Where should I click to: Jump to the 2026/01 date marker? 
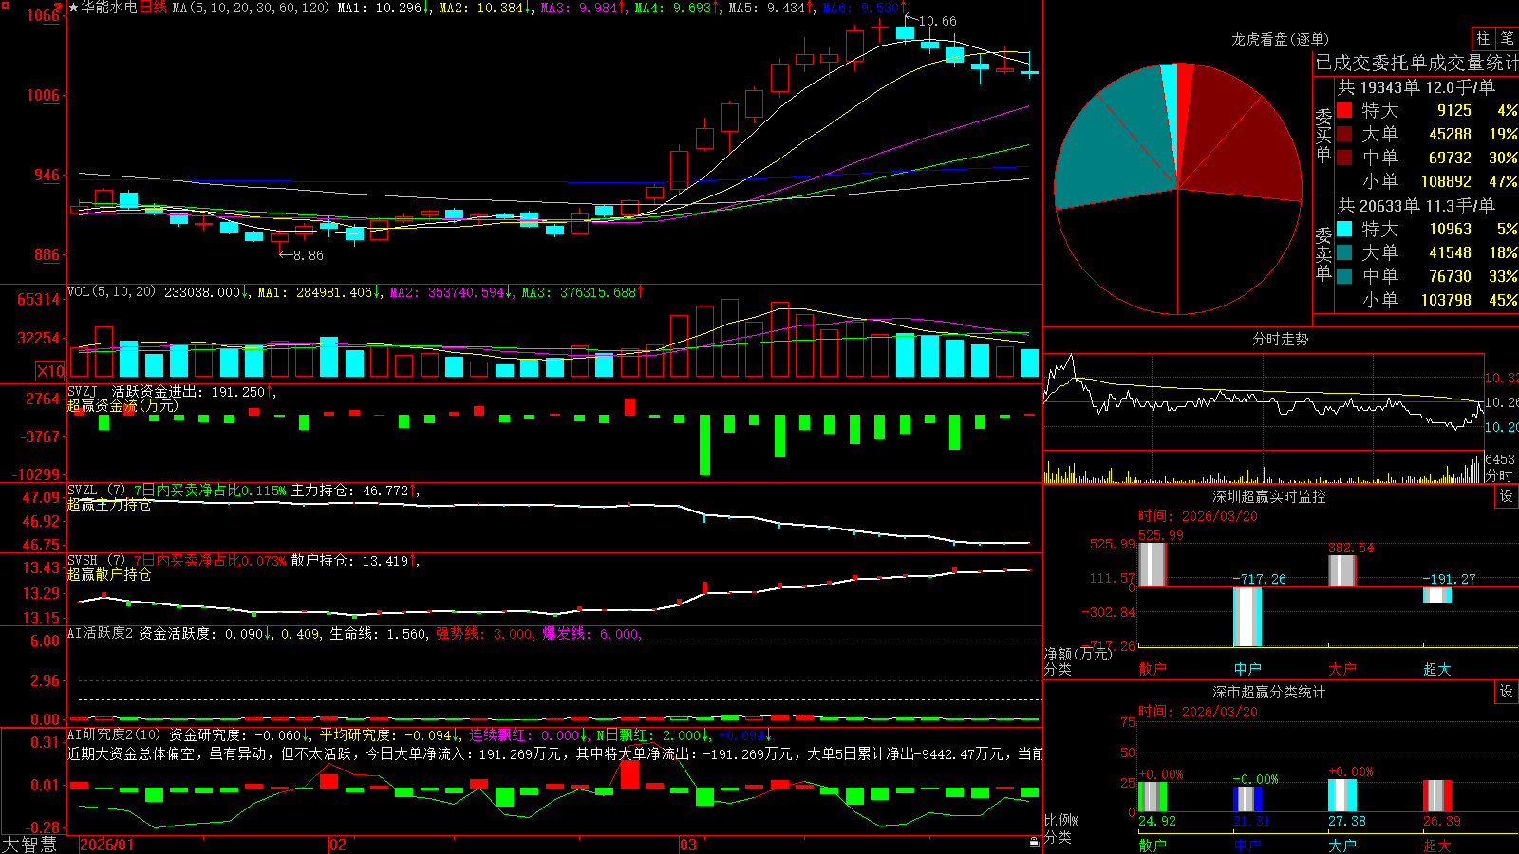point(106,845)
